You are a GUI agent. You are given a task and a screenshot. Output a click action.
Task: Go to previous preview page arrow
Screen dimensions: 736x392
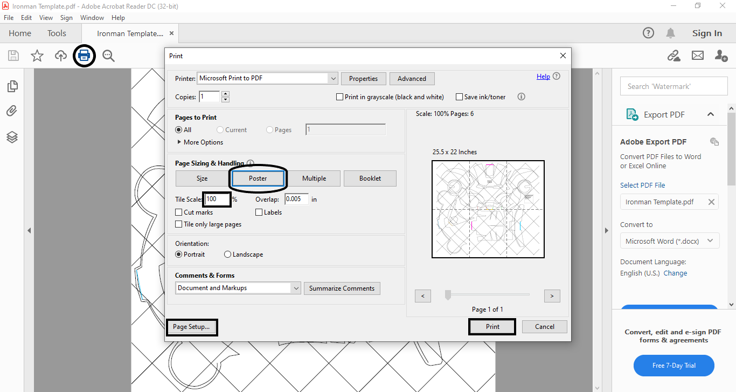pos(423,296)
